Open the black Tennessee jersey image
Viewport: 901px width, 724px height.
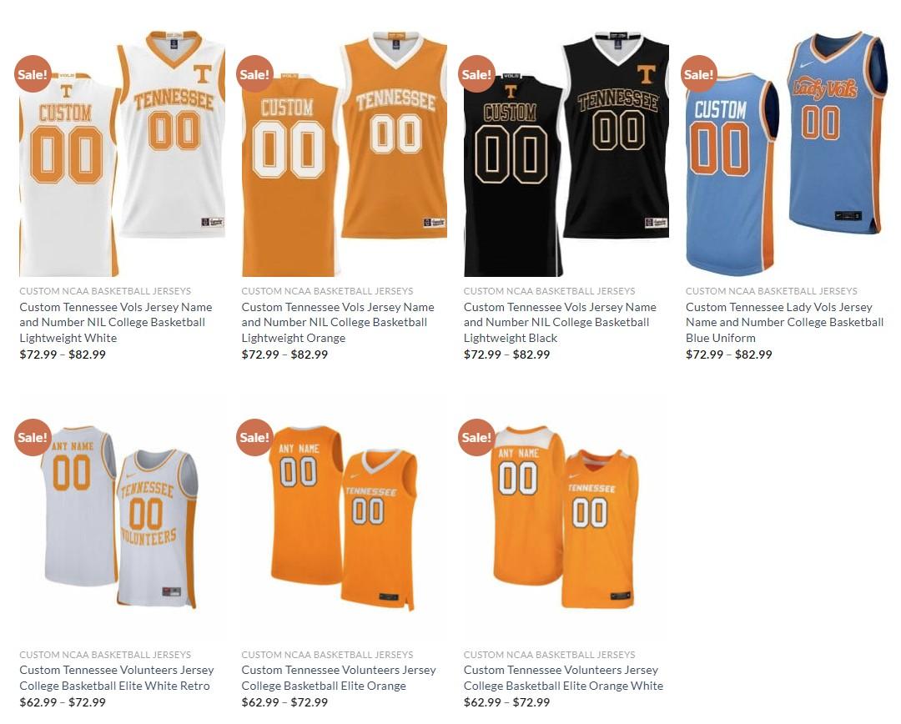566,153
